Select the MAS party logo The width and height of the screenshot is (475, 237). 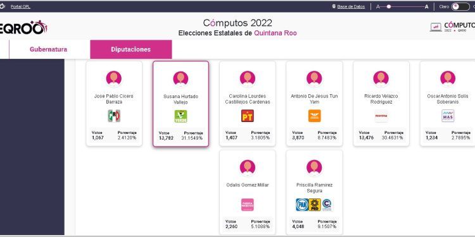tap(448, 116)
